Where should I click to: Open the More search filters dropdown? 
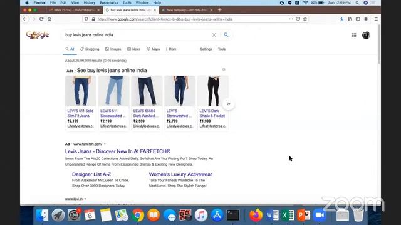171,49
